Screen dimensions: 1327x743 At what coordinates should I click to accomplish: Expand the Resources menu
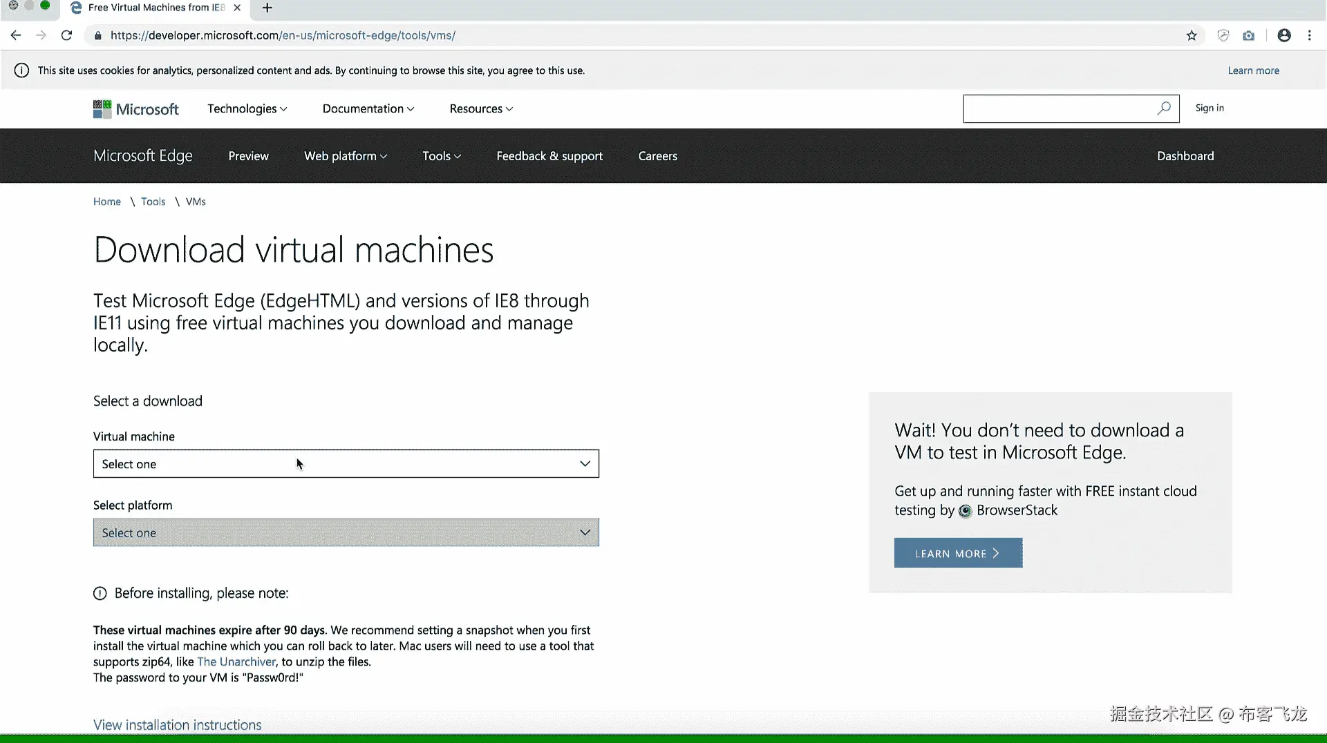click(x=481, y=108)
